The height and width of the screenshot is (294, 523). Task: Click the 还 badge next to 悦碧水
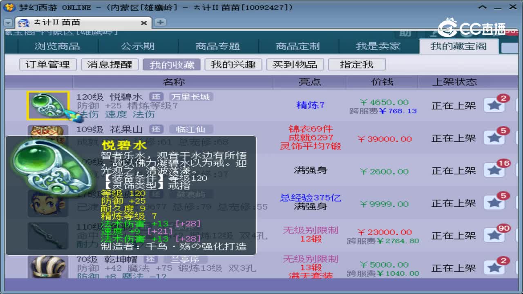click(156, 97)
